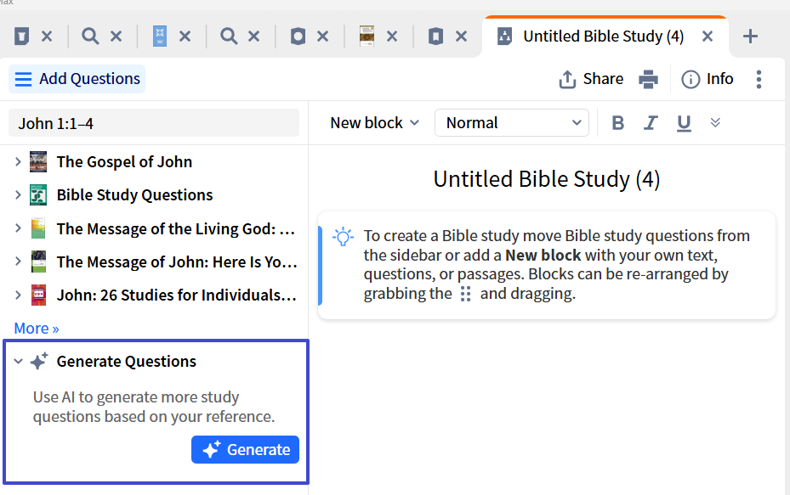This screenshot has height=495, width=790.
Task: Open the Share option
Action: pos(591,79)
